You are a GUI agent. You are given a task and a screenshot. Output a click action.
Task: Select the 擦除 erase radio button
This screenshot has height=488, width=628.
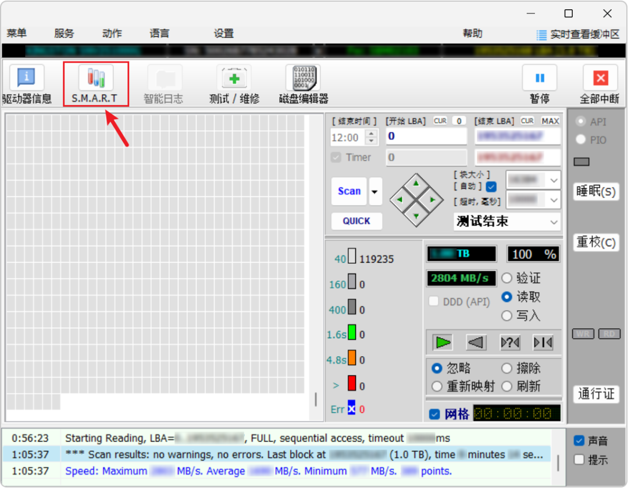506,368
